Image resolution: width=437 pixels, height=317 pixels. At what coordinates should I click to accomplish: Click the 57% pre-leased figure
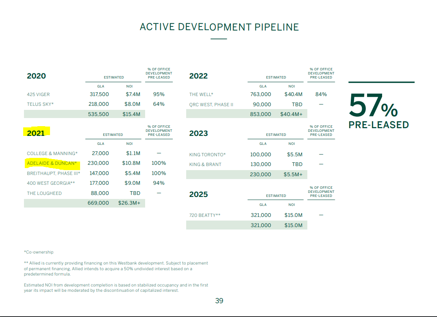coord(373,105)
